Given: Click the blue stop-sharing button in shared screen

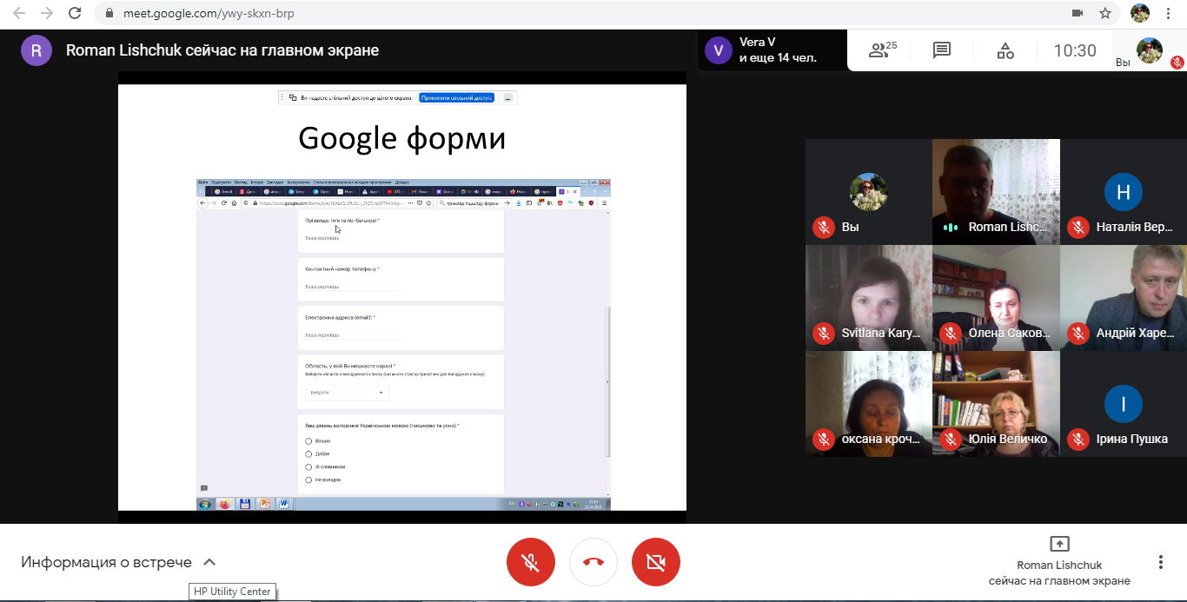Looking at the screenshot, I should coord(456,98).
